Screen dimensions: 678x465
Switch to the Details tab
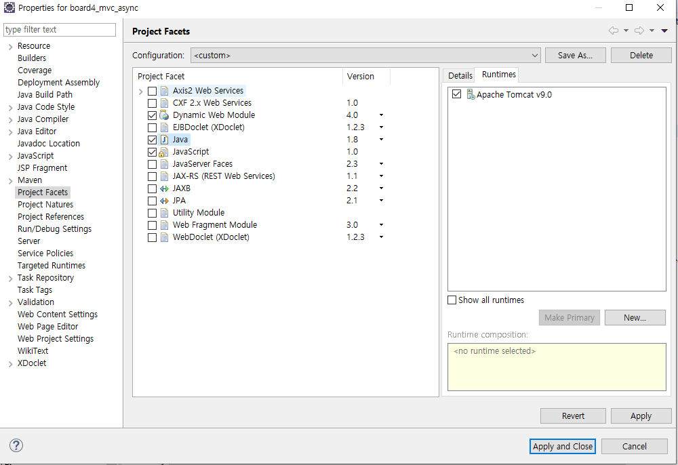click(x=460, y=76)
